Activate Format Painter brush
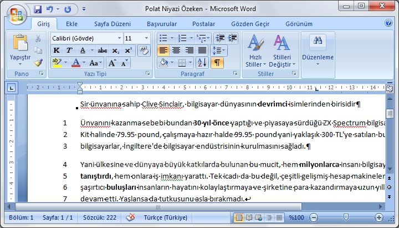 38,63
